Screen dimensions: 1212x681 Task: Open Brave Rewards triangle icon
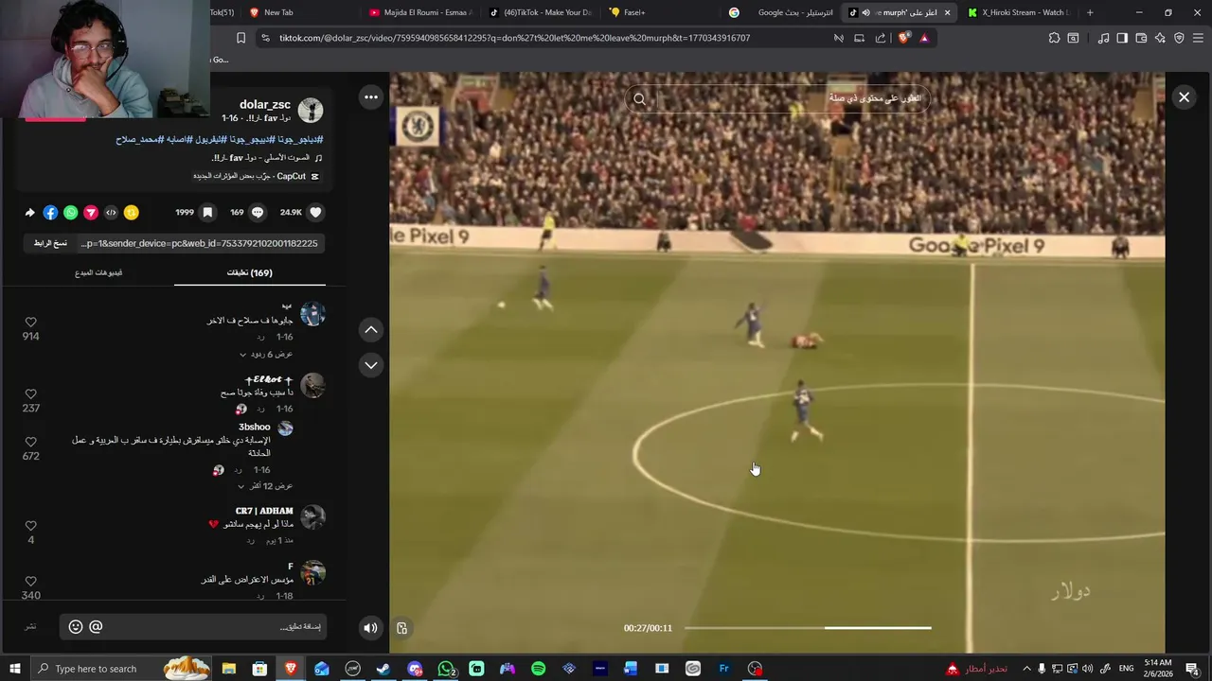[x=924, y=38]
